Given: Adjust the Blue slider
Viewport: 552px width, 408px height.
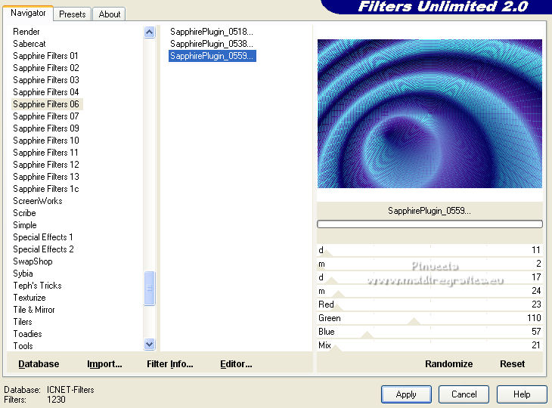Looking at the screenshot, I should [x=430, y=332].
